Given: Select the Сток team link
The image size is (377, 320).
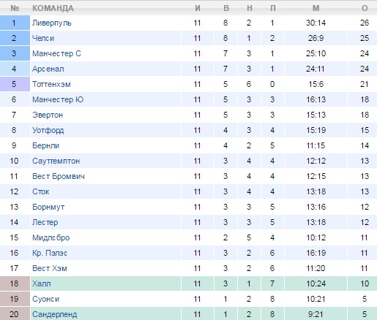Looking at the screenshot, I should click(41, 191).
